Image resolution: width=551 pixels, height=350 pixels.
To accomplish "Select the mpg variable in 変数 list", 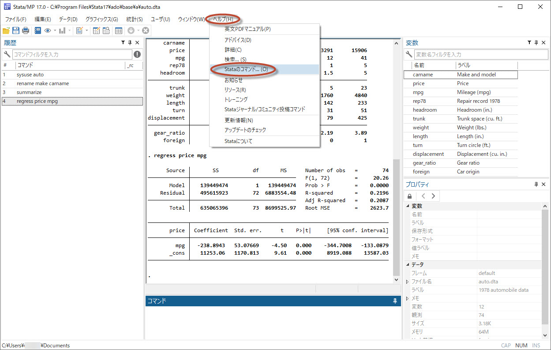I will (461, 92).
